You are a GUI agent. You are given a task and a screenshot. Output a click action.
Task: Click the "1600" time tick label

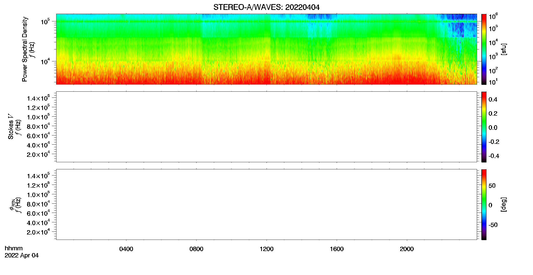click(x=337, y=249)
